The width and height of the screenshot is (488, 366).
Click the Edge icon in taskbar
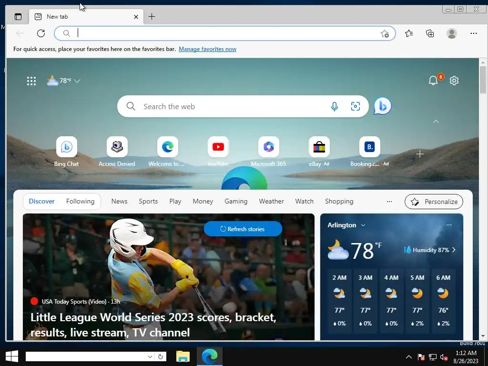pos(210,356)
